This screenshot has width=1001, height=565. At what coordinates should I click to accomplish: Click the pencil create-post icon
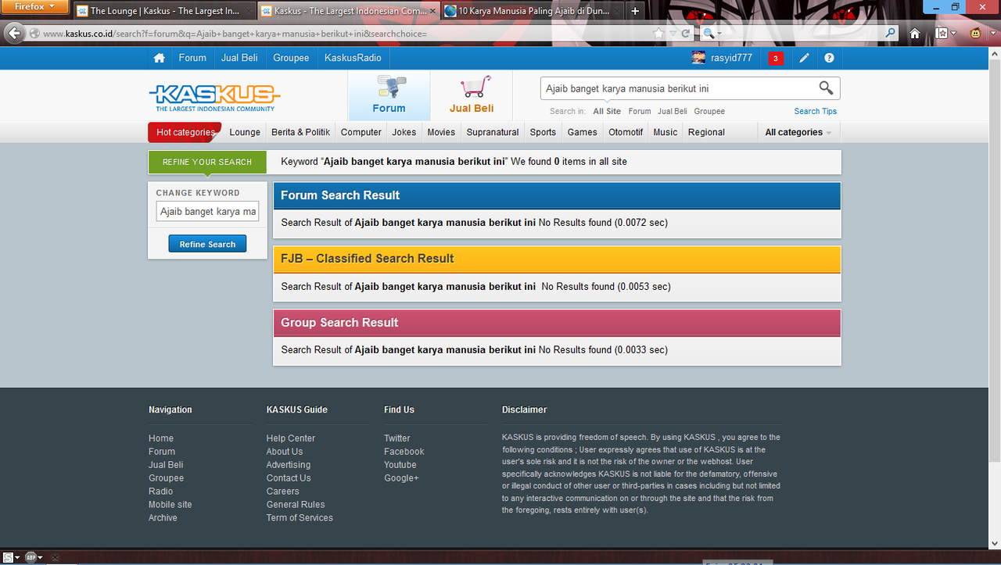point(804,58)
